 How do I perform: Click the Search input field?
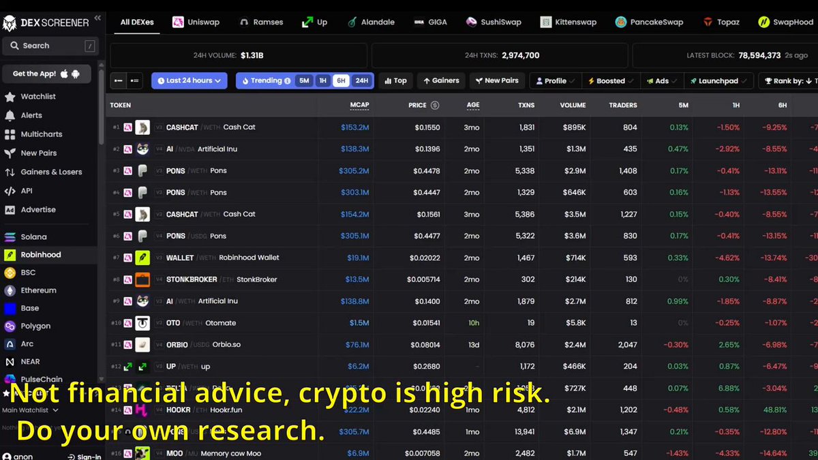pos(49,46)
